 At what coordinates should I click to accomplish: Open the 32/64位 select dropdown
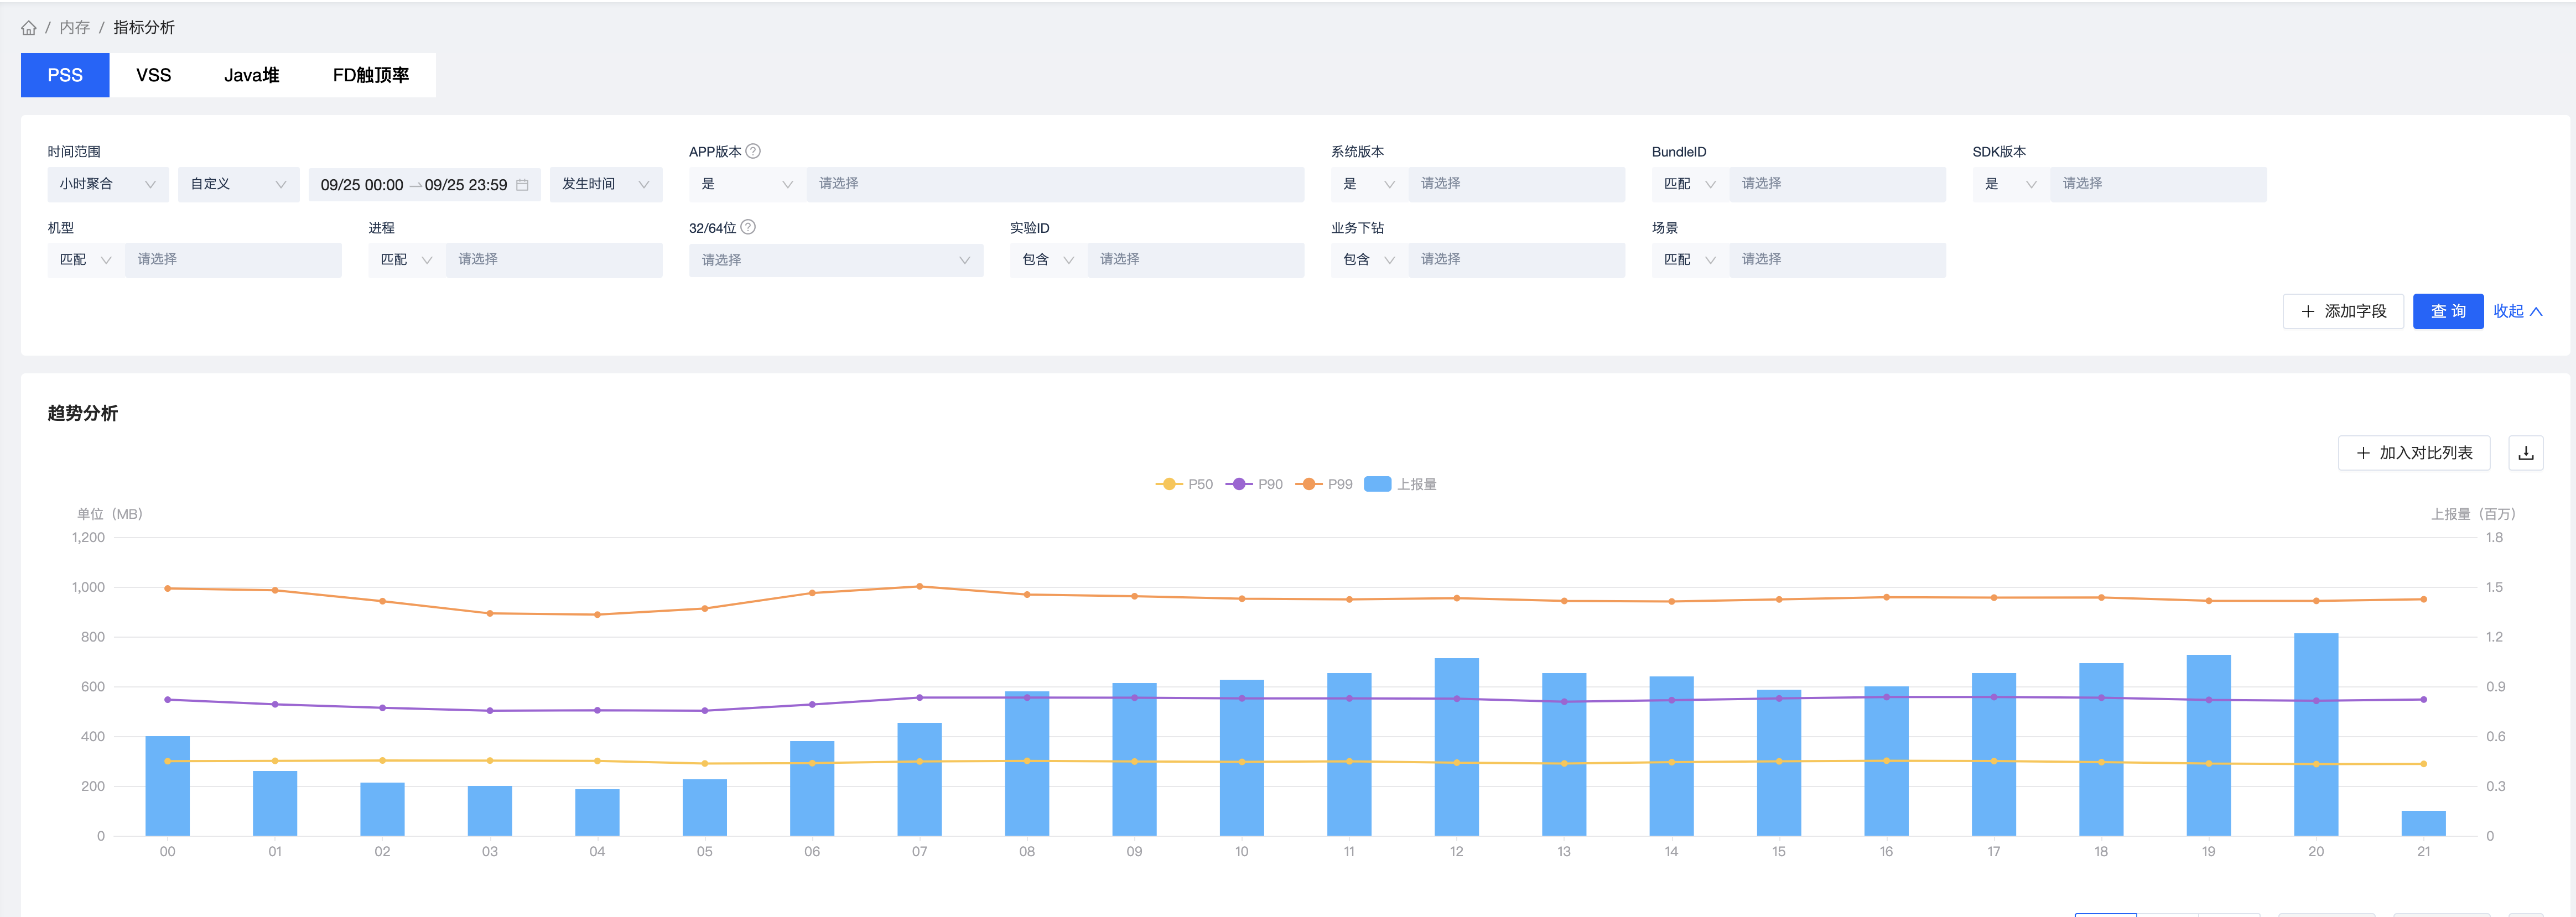[x=836, y=260]
